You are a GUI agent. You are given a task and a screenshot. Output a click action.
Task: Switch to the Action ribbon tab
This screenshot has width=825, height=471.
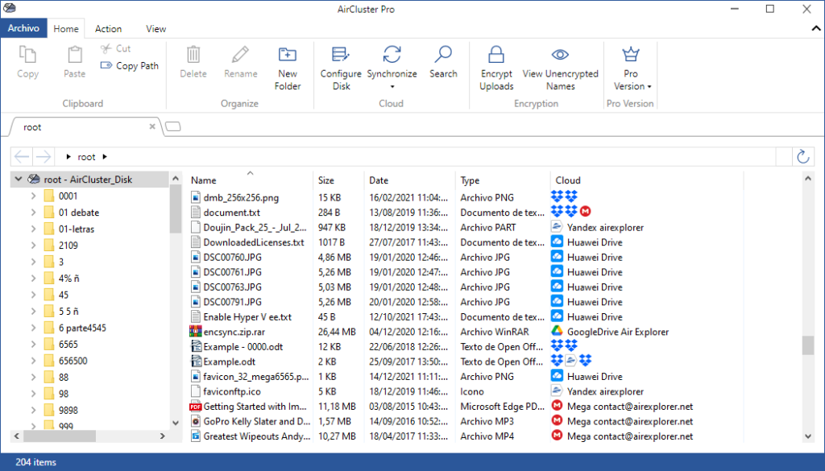[109, 29]
